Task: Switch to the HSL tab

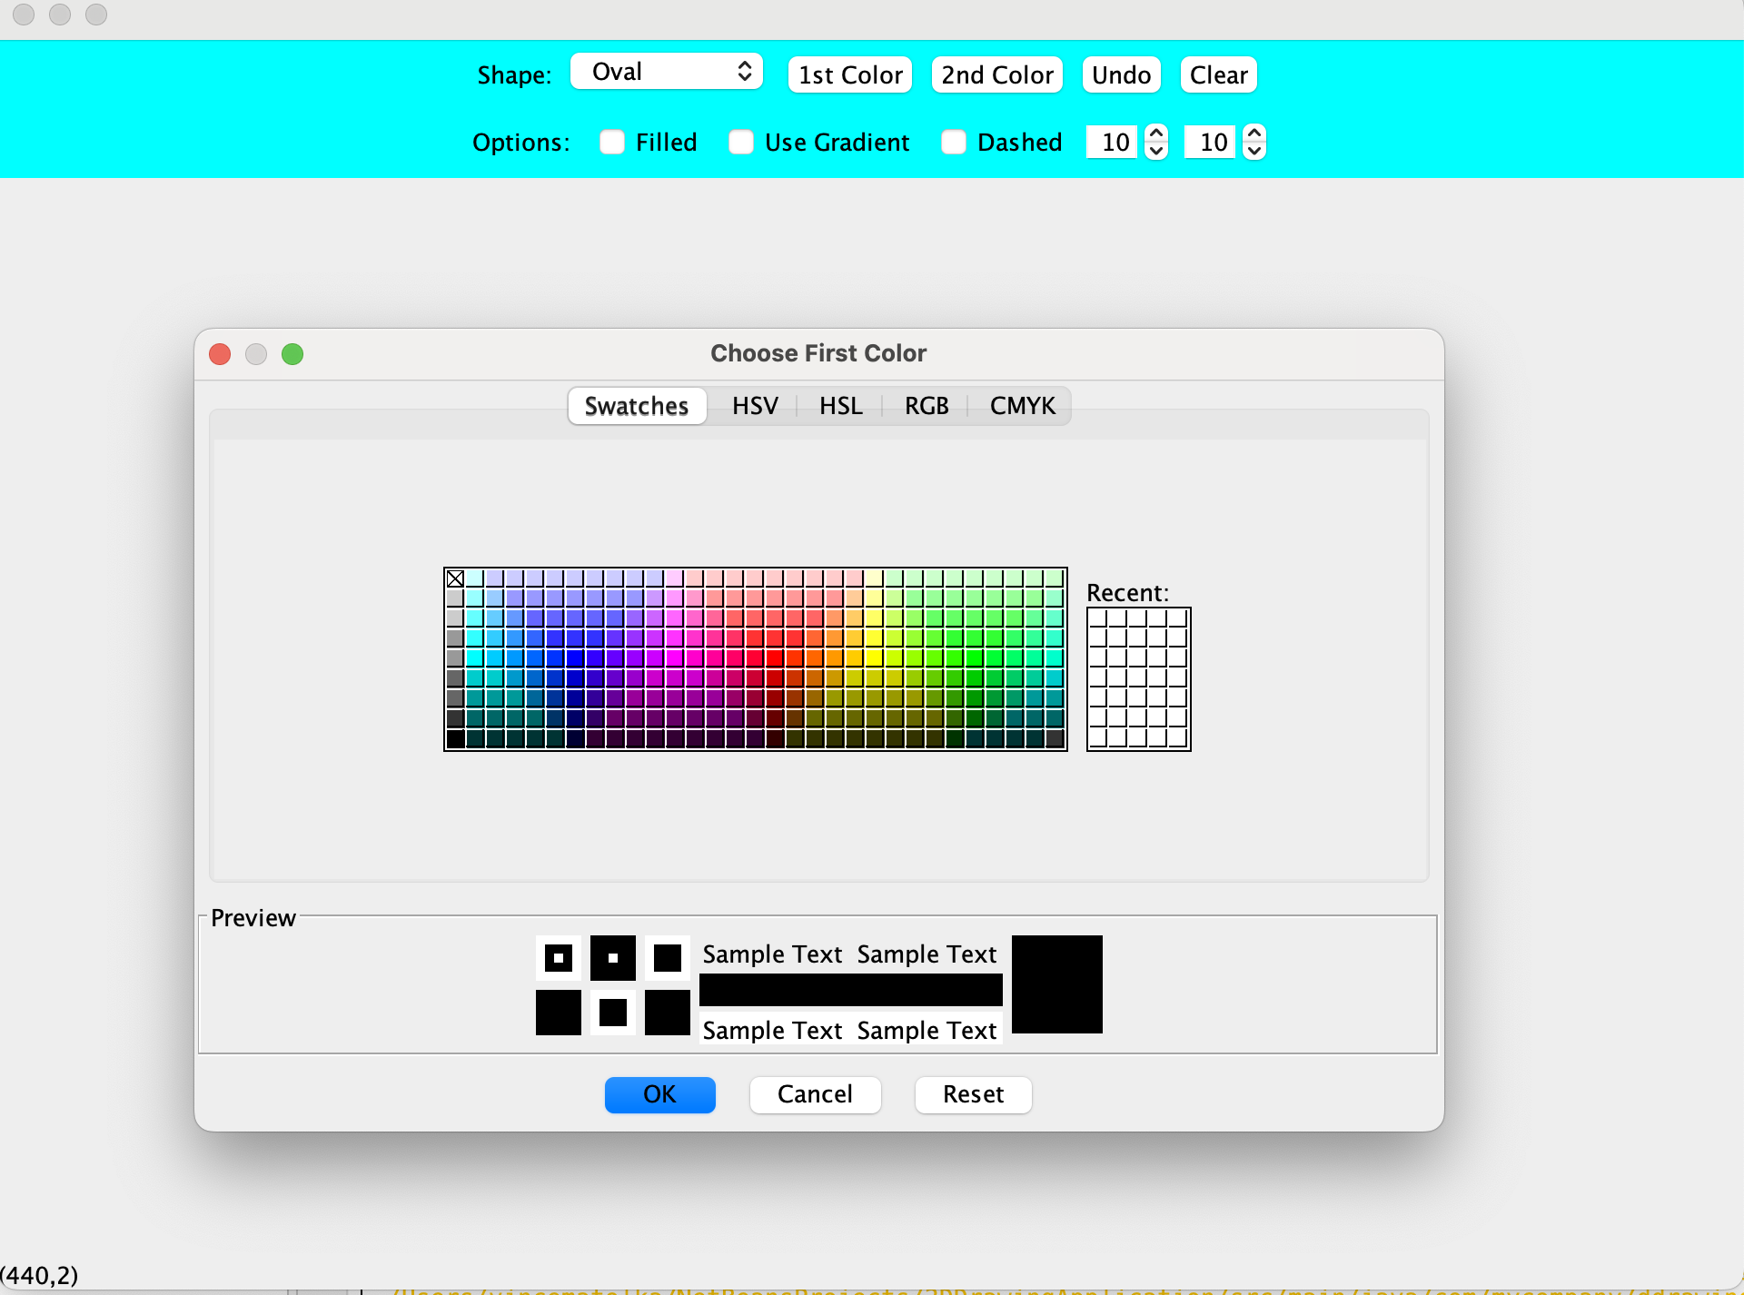Action: pos(840,406)
